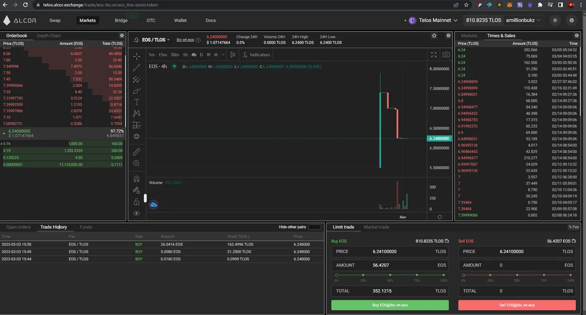This screenshot has height=315, width=586.
Task: Open browser extensions puzzle icon
Action: point(540,5)
